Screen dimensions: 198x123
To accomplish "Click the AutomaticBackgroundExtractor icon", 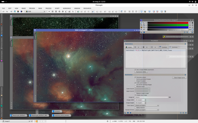I will [x=164, y=37].
